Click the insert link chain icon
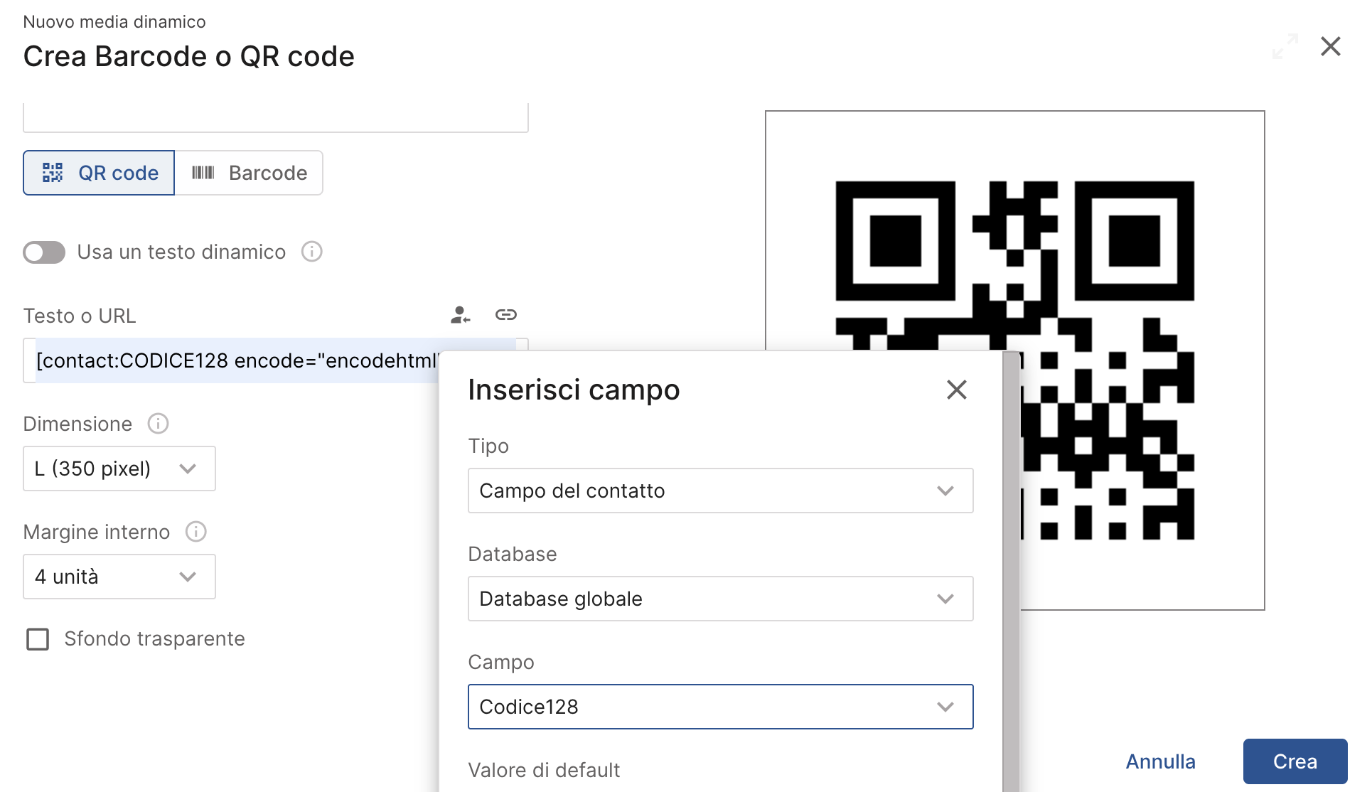1372x792 pixels. pos(506,315)
